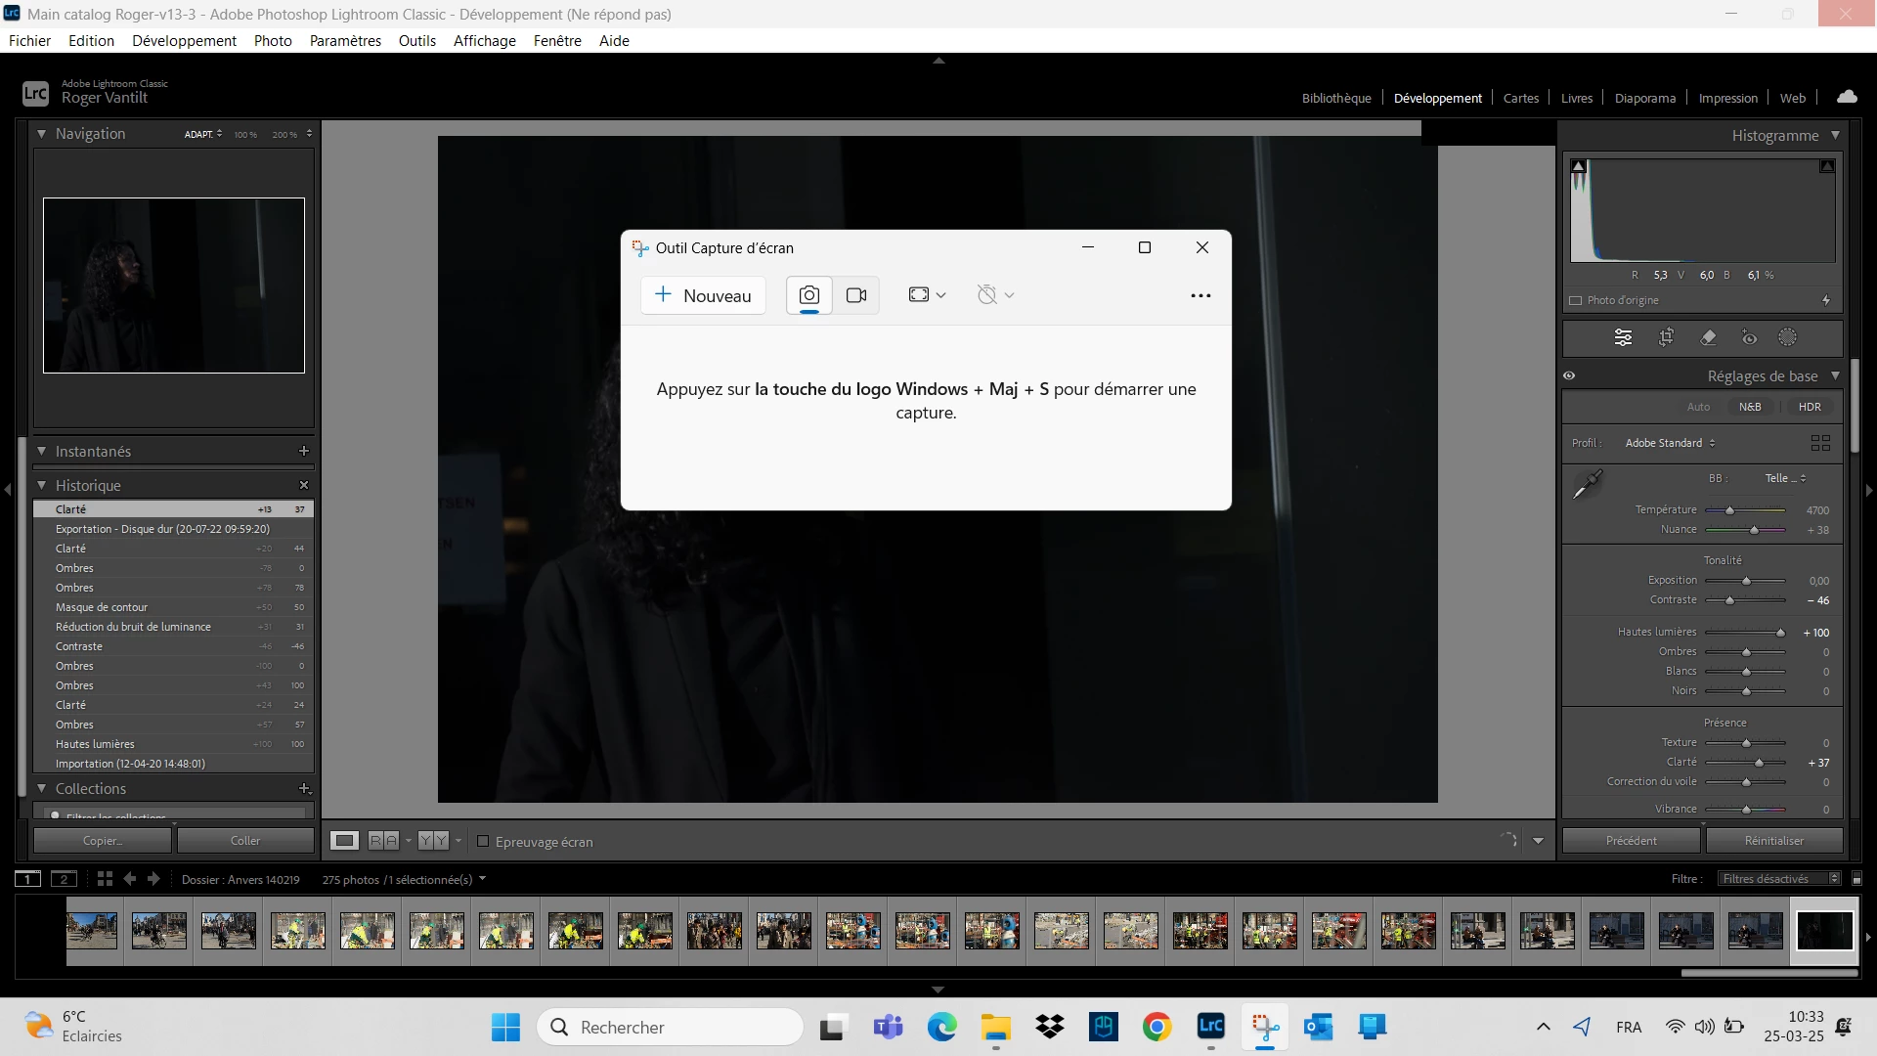The width and height of the screenshot is (1877, 1056).
Task: Open the profile browser grid icon
Action: pyautogui.click(x=1820, y=443)
